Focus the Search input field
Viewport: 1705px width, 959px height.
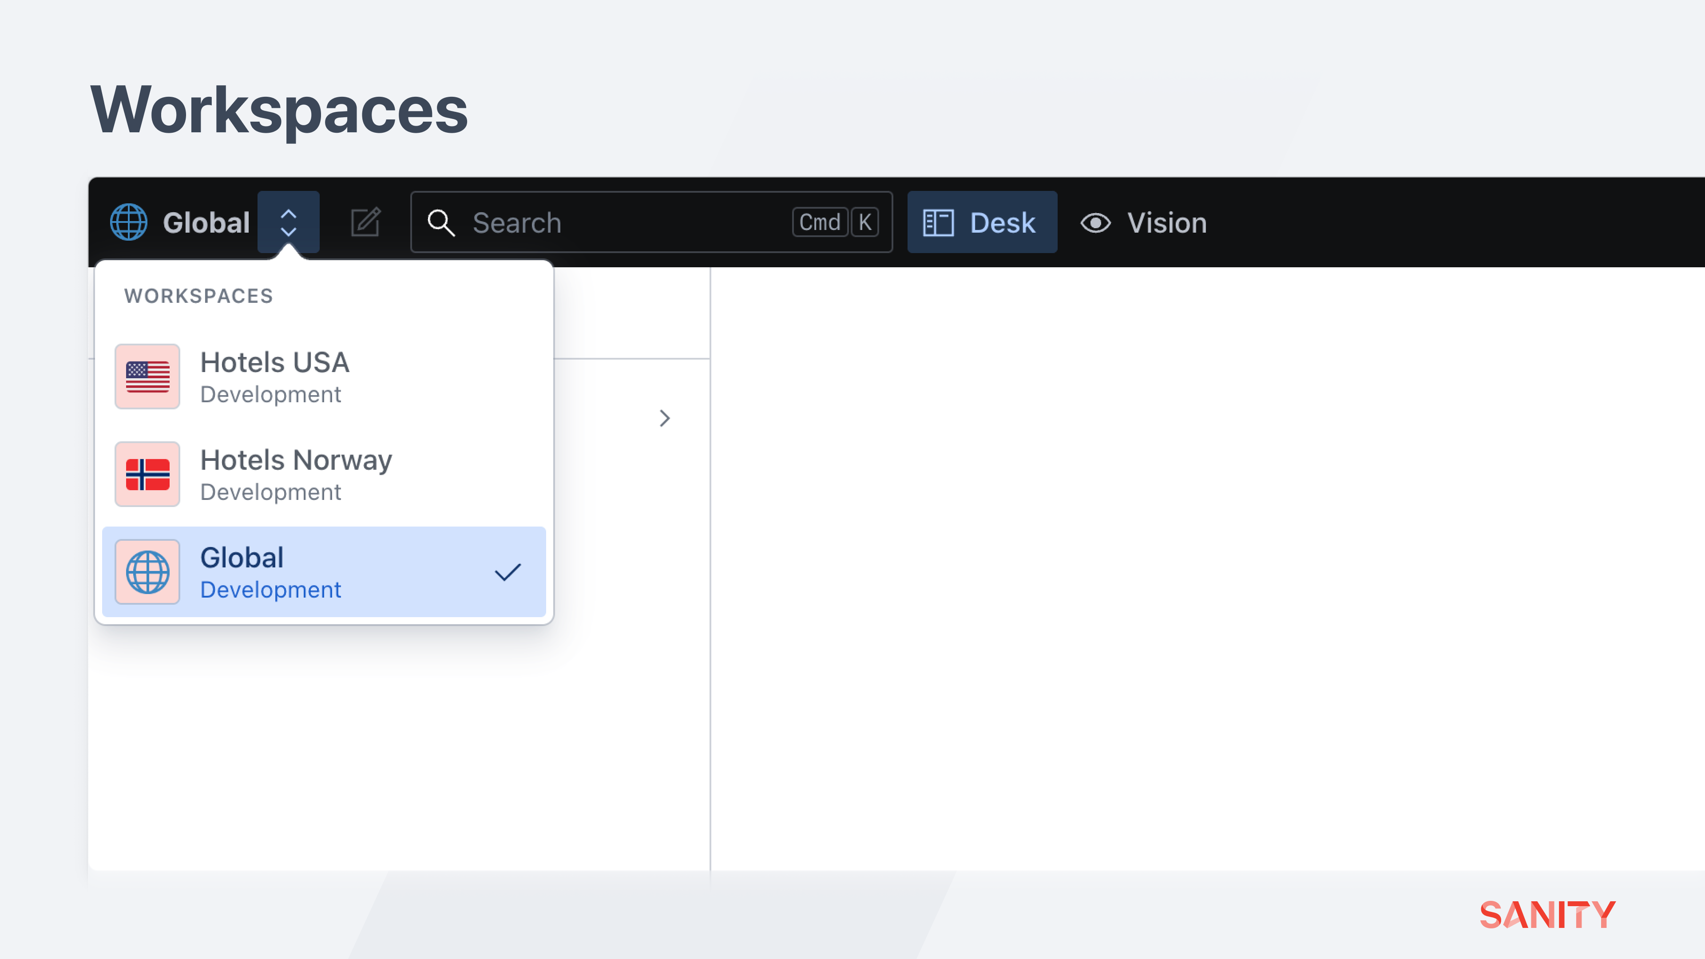click(x=622, y=223)
